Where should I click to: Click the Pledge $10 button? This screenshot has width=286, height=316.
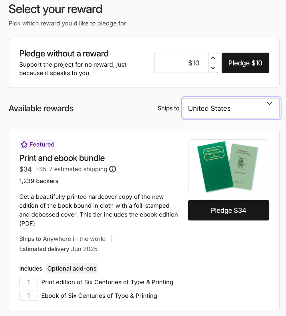(245, 63)
